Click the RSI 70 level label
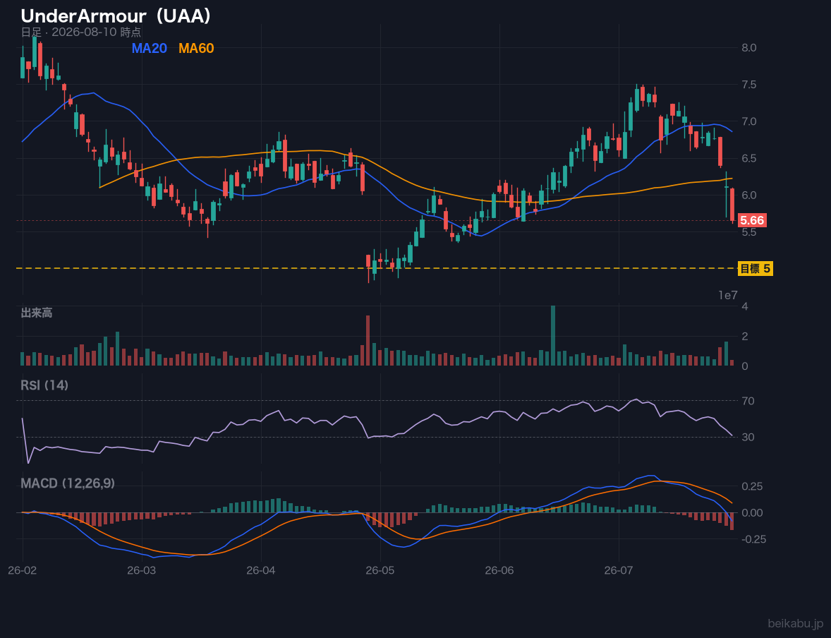831x638 pixels. pyautogui.click(x=748, y=401)
